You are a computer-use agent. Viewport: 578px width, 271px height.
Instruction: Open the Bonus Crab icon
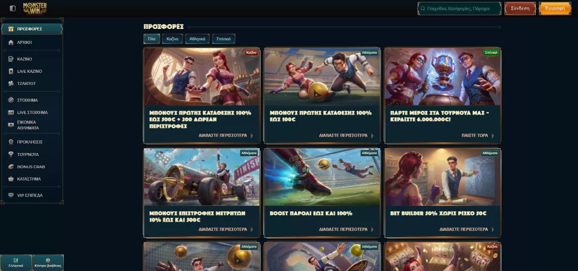11,167
